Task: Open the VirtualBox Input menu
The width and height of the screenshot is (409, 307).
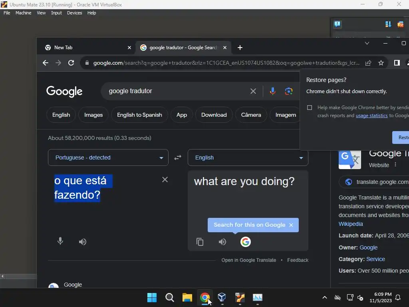Action: (56, 13)
